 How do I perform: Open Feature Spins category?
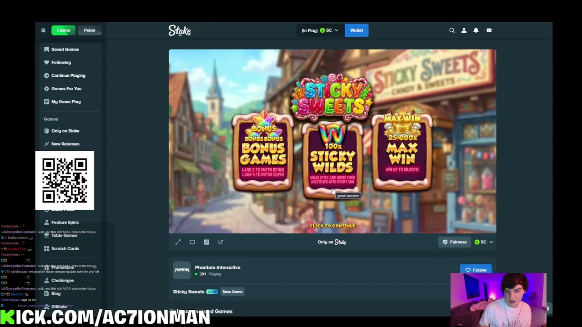65,223
